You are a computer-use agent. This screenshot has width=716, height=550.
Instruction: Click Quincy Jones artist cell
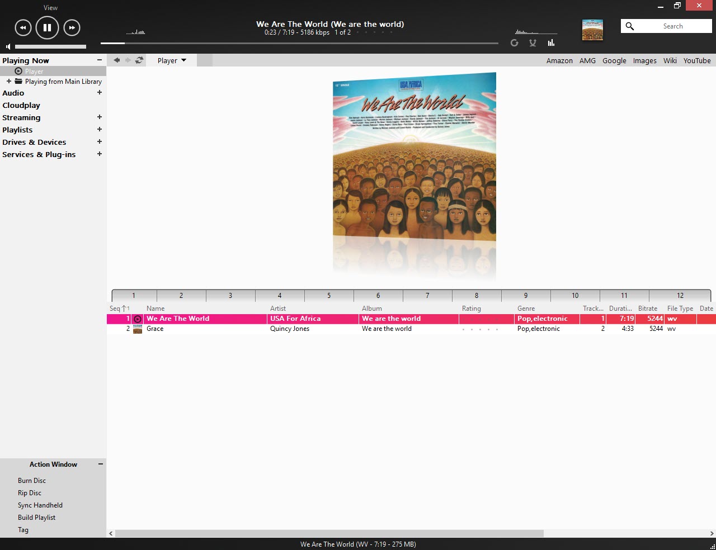[x=290, y=329]
